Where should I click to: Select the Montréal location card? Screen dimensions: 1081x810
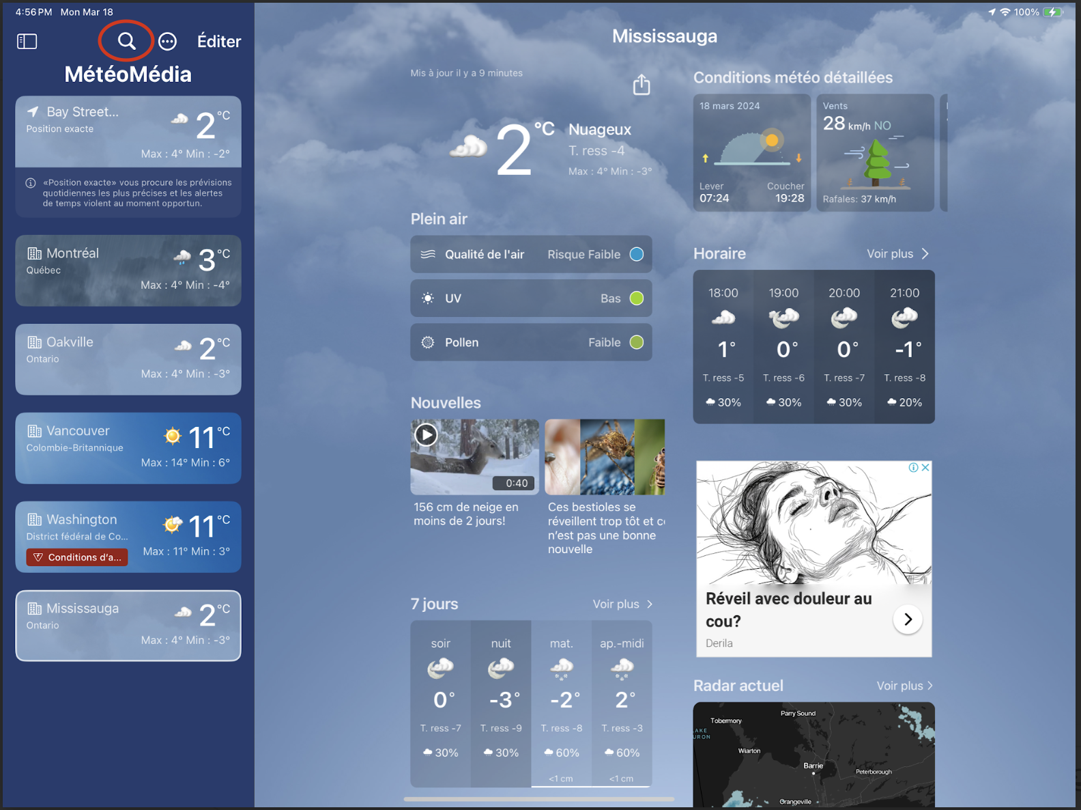(x=128, y=270)
